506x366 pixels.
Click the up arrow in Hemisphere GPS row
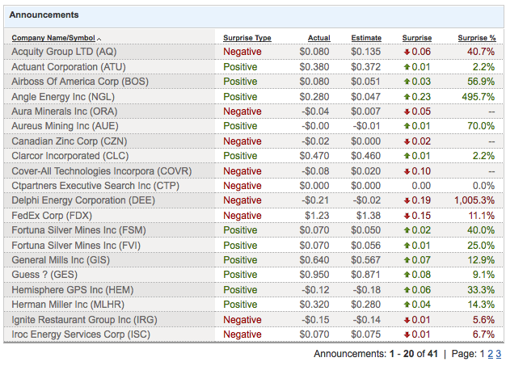pyautogui.click(x=407, y=290)
